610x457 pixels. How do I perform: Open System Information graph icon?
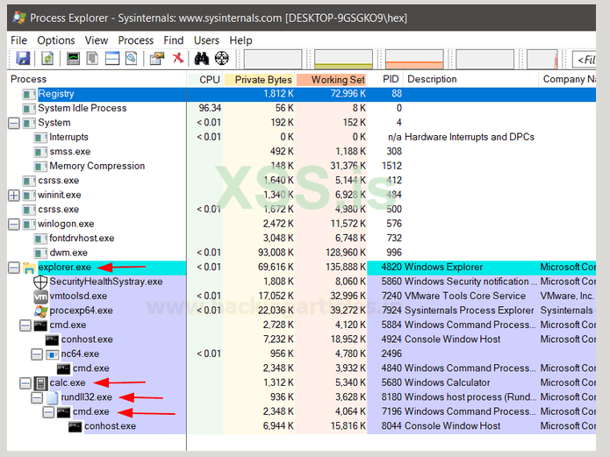74,59
